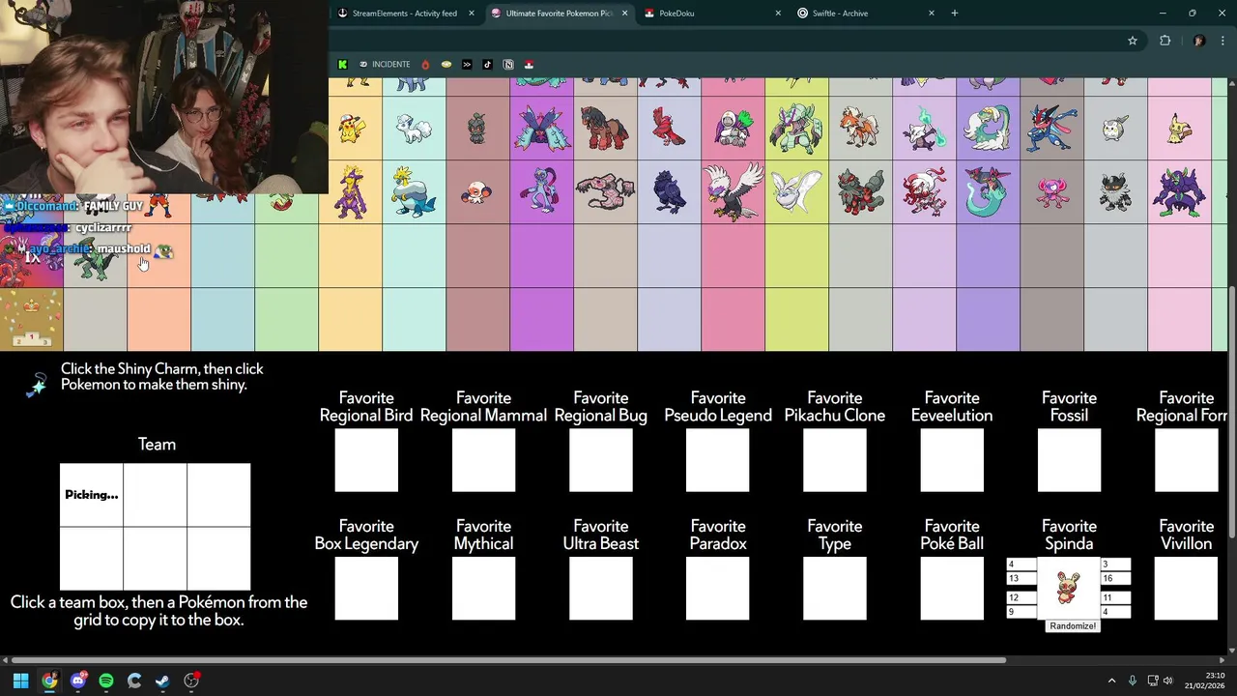Image resolution: width=1237 pixels, height=696 pixels.
Task: Open the browser extensions menu
Action: (1165, 41)
